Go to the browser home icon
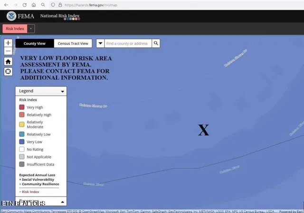 tap(34, 5)
